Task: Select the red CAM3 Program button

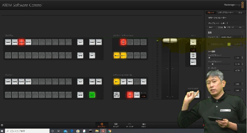Action: 22,42
